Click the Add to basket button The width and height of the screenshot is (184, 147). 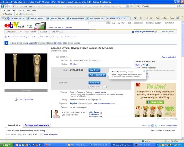tap(97, 75)
